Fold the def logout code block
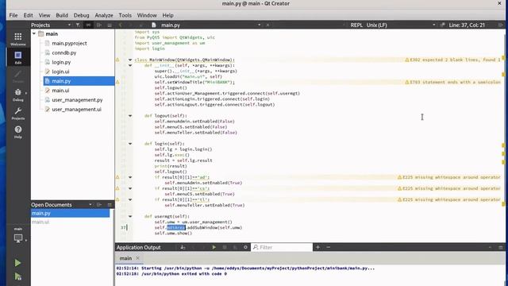 130,115
